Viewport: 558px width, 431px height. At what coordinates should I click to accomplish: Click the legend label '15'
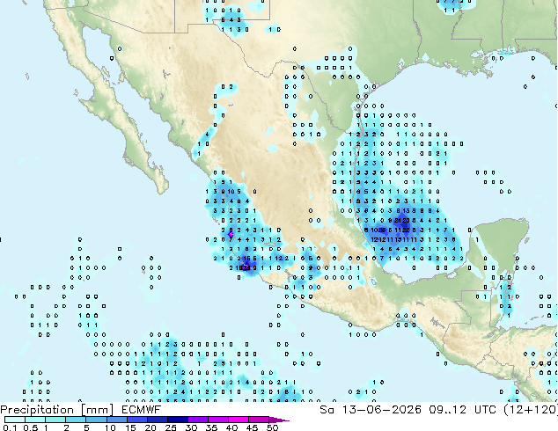coord(130,427)
